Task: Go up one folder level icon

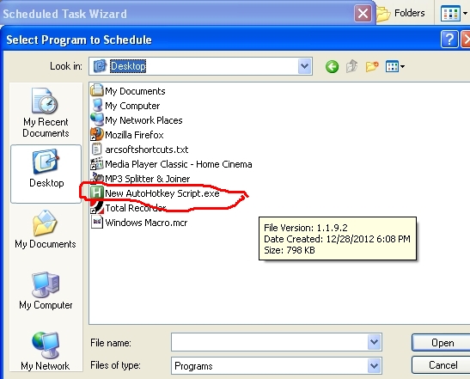Action: (352, 66)
